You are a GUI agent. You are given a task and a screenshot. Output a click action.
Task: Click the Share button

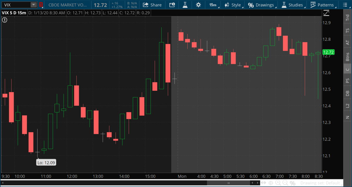click(152, 5)
